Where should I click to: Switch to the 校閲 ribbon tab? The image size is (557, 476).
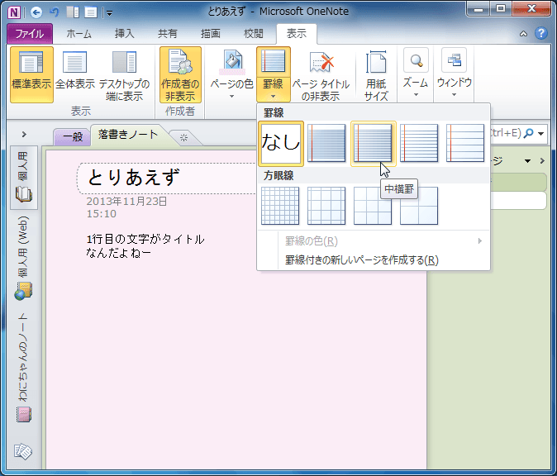pos(253,34)
